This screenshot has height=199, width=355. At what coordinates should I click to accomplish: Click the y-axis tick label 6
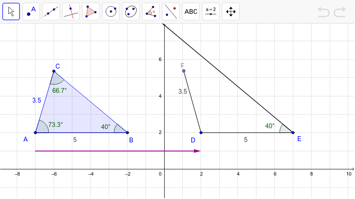160,59
